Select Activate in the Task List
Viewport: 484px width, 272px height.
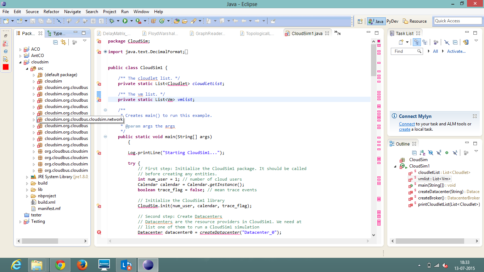click(x=456, y=51)
